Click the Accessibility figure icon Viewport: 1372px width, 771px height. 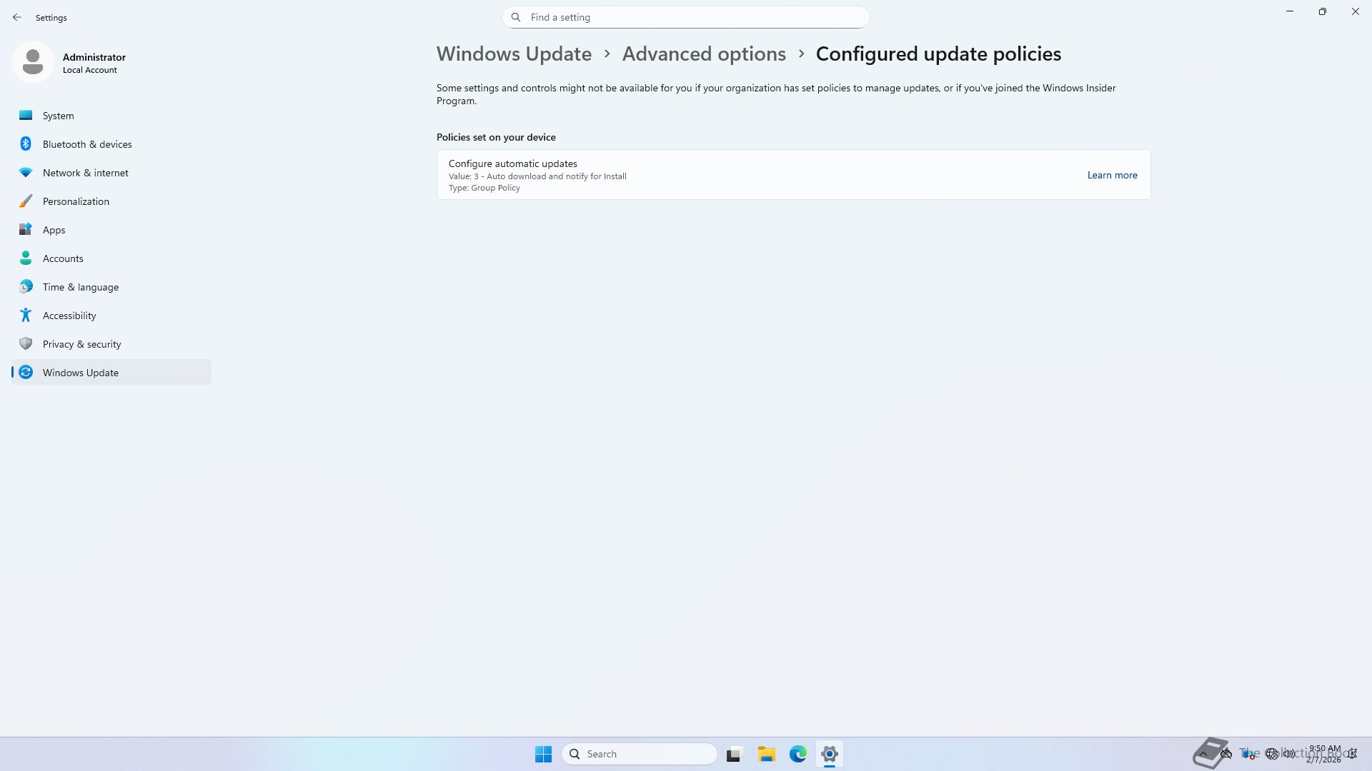click(26, 316)
